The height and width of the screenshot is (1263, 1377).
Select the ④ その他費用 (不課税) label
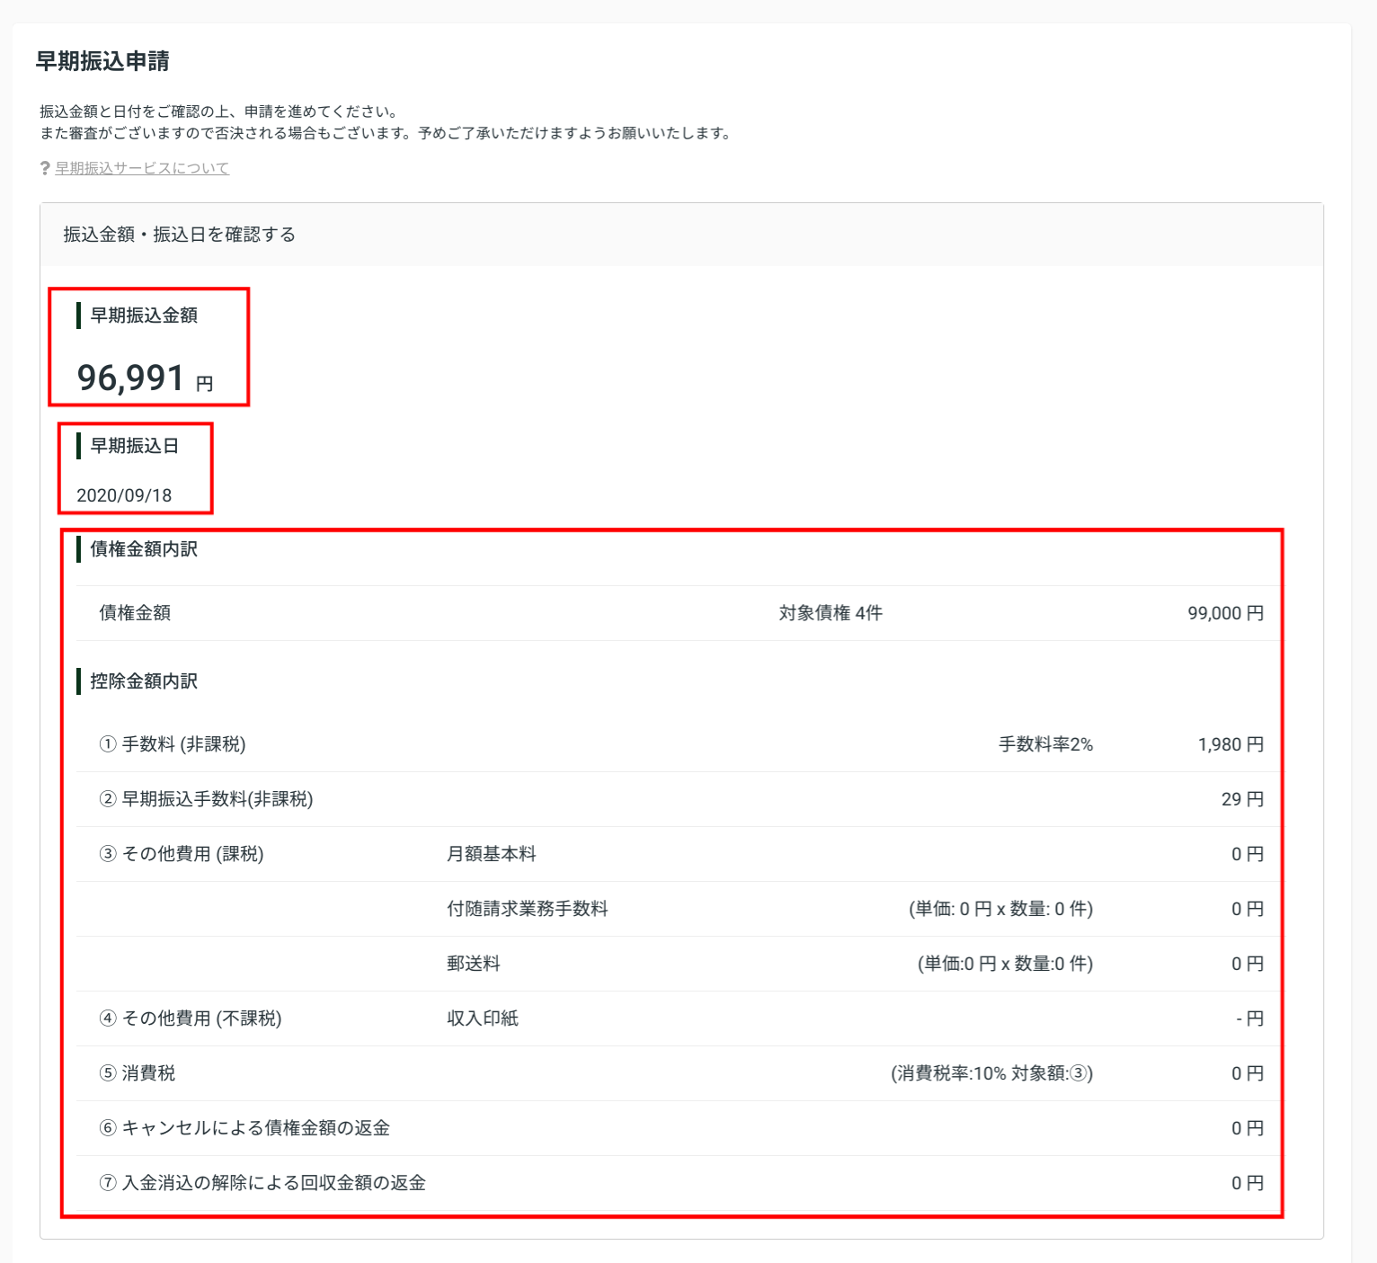pos(191,1018)
